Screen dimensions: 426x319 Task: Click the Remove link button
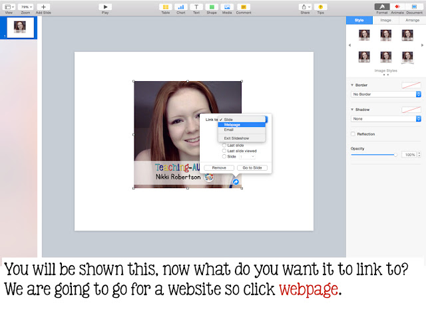(219, 168)
